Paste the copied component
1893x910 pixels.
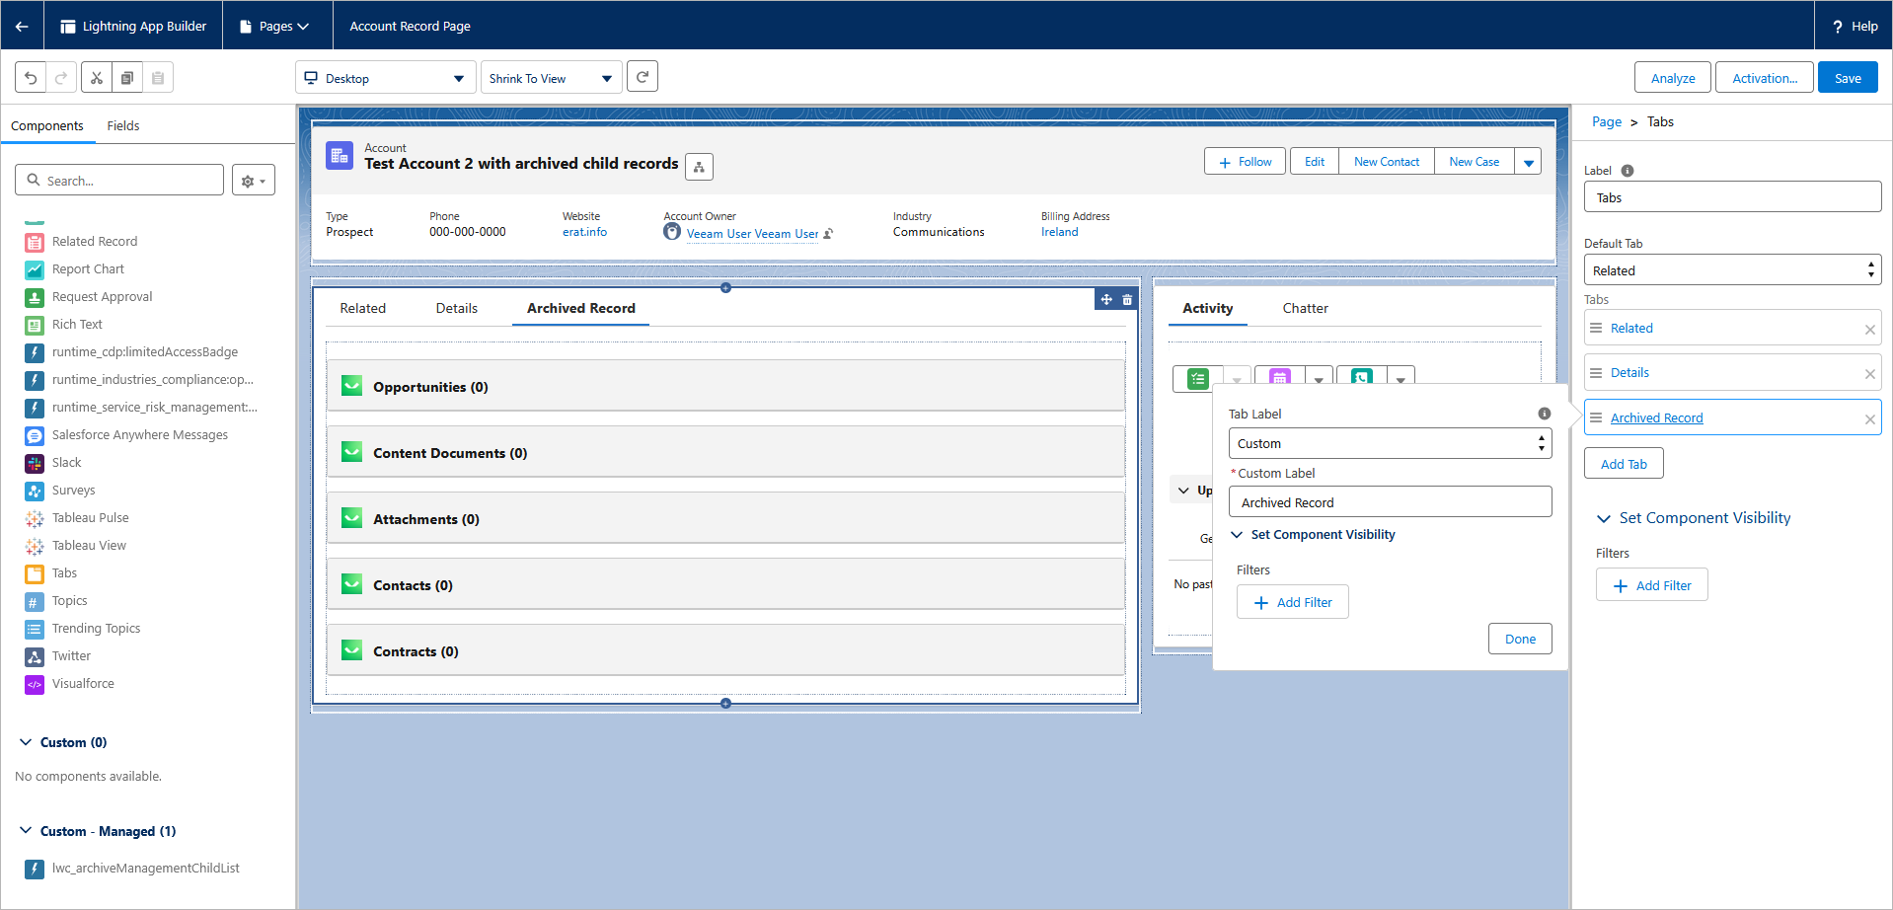[x=158, y=78]
